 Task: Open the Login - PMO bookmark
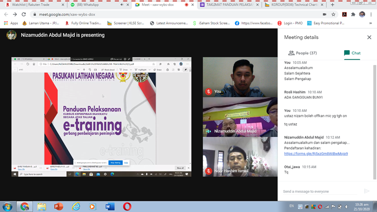[x=290, y=23]
